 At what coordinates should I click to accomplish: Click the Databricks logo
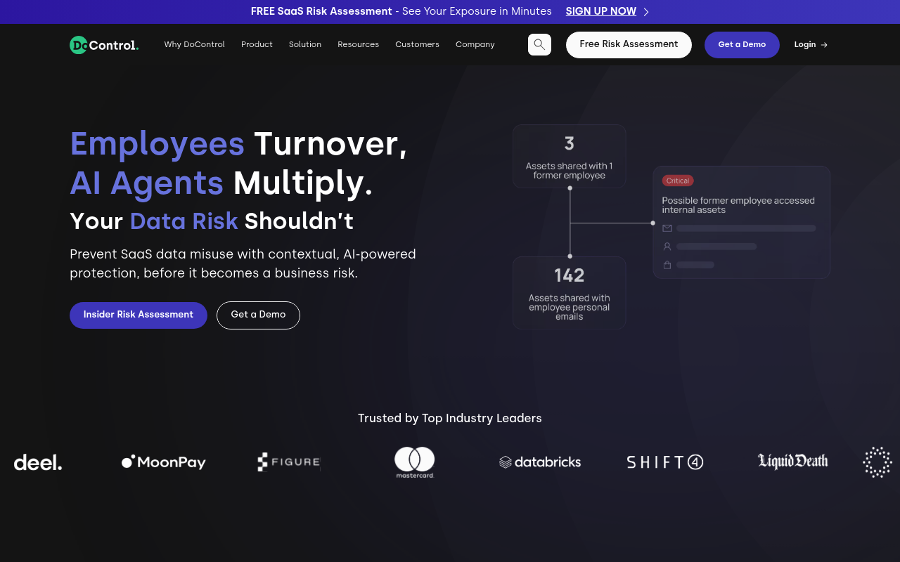(540, 462)
